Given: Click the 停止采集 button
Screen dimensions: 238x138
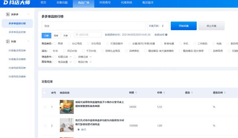Looking at the screenshot, I should click(212, 26).
